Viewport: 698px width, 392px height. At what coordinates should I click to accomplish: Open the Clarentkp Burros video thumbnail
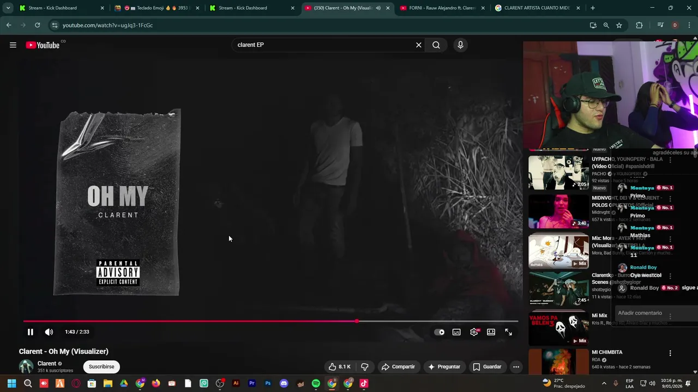point(558,289)
